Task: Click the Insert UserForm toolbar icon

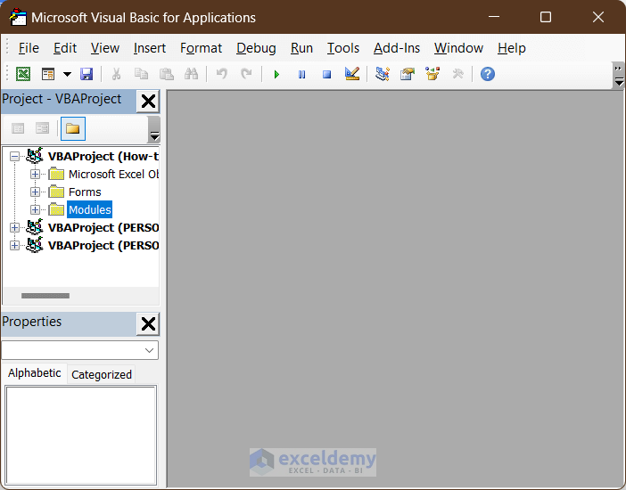Action: pos(48,74)
